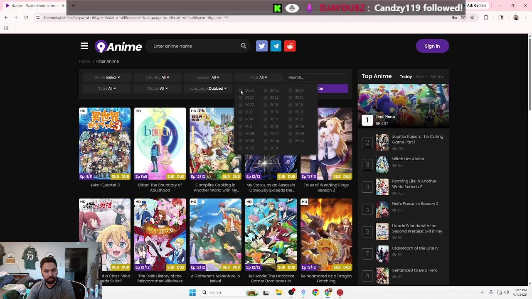532x299 pixels.
Task: Open the Telegram share icon
Action: tap(276, 46)
